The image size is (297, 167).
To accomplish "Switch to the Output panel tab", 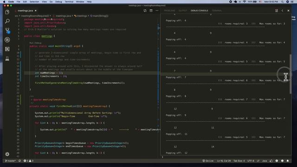I will pos(183,11).
